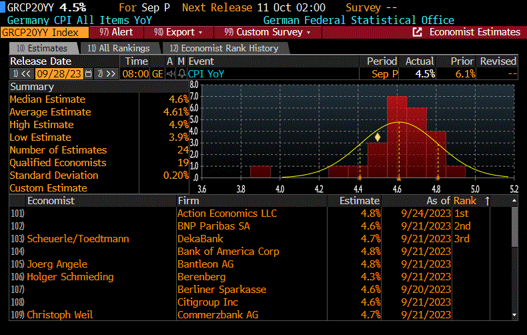Click the economist list scrollbar thumb
Screen dimensions: 527x335
tap(514, 228)
